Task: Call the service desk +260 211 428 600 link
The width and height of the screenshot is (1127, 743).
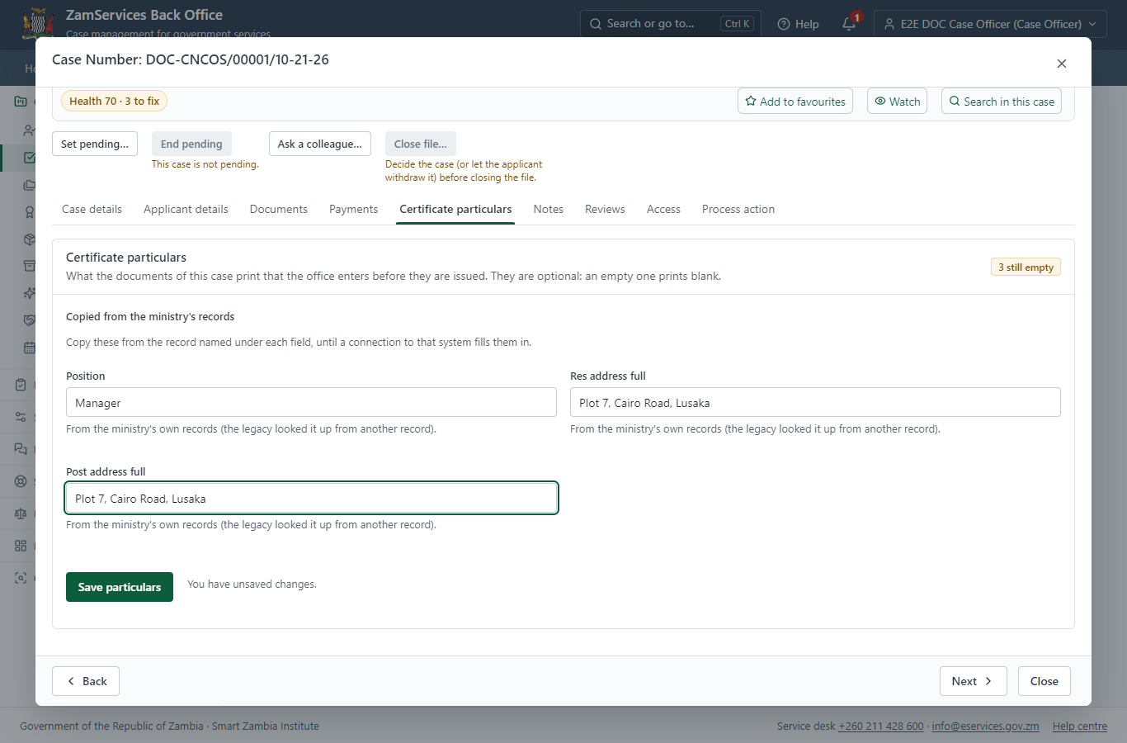Action: 881,726
